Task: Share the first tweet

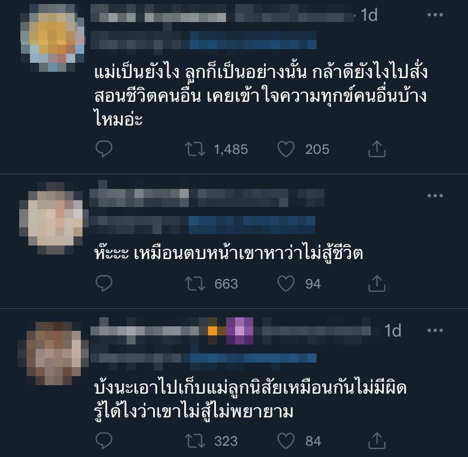Action: click(x=376, y=149)
